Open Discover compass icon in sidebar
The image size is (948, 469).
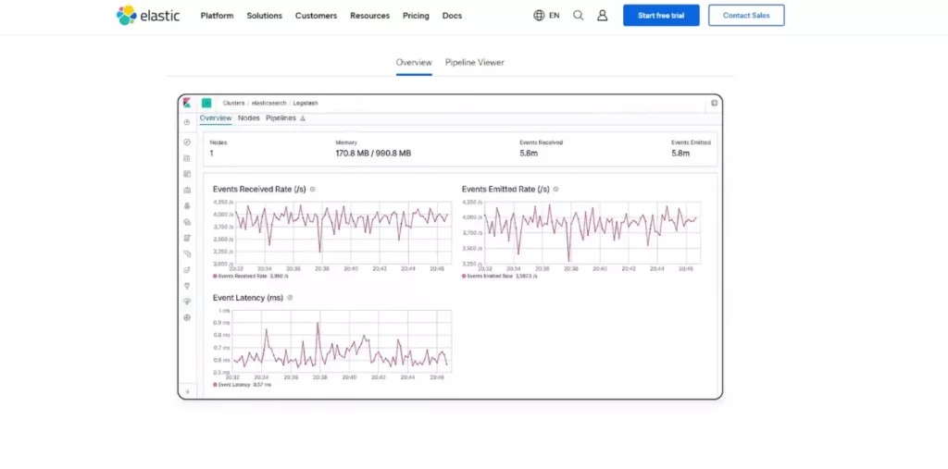(187, 142)
